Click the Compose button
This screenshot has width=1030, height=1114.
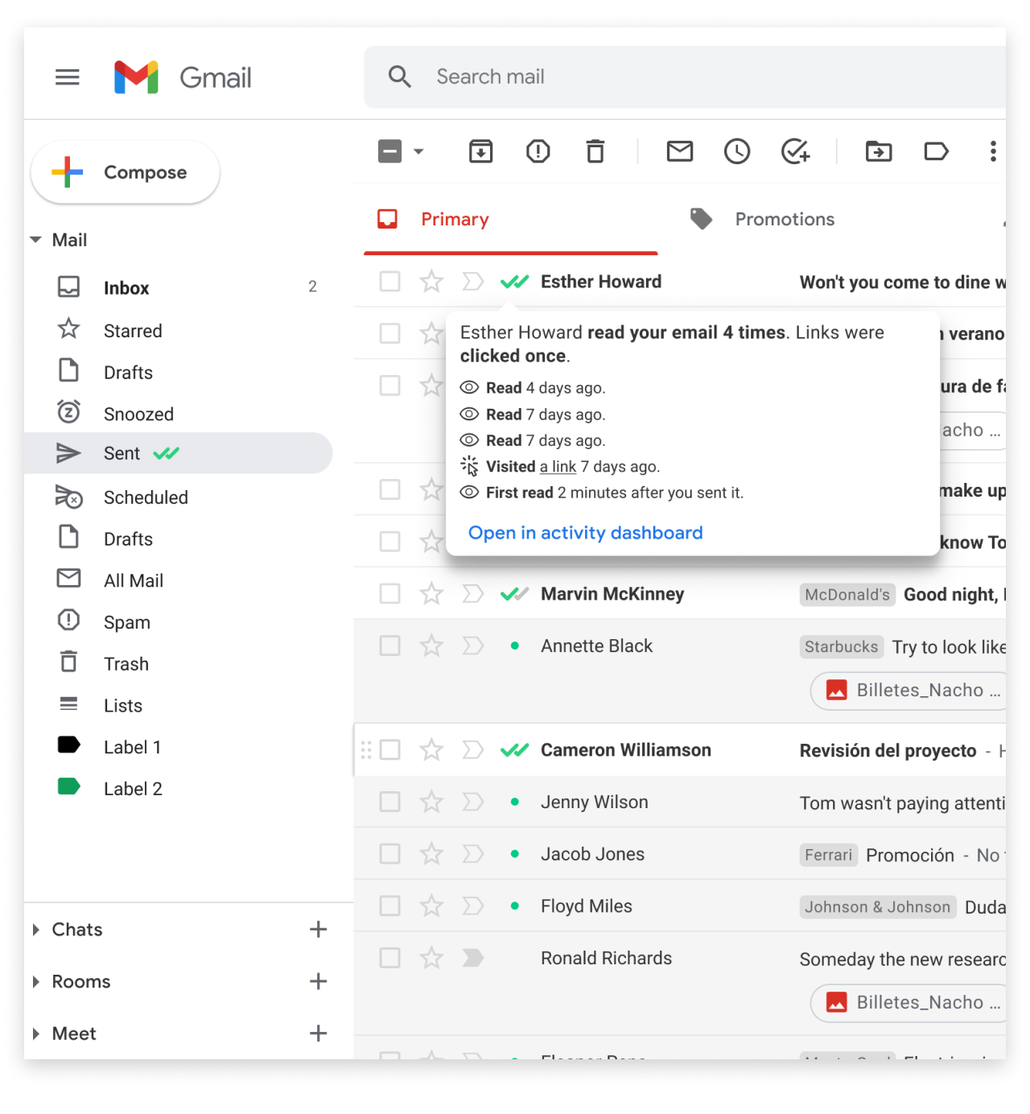point(125,172)
